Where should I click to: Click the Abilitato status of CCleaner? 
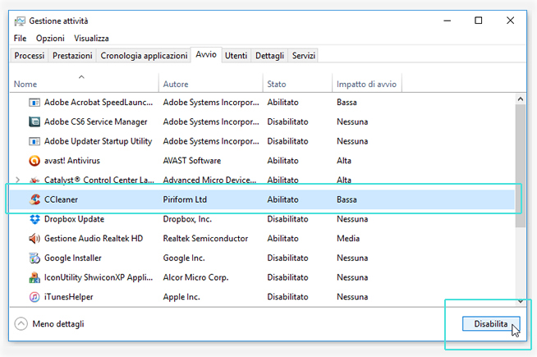click(283, 199)
